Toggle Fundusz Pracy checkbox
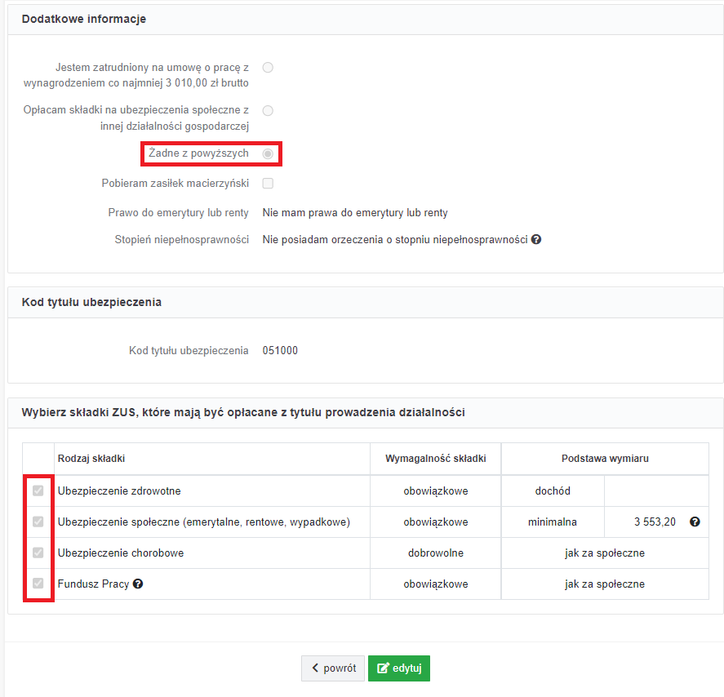Image resolution: width=724 pixels, height=697 pixels. pos(38,583)
